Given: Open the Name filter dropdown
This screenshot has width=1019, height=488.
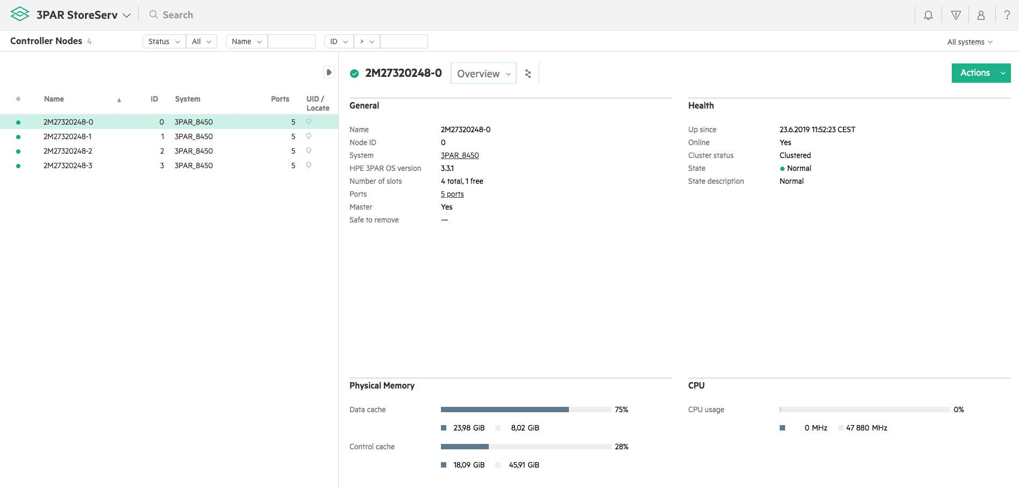Looking at the screenshot, I should 247,41.
